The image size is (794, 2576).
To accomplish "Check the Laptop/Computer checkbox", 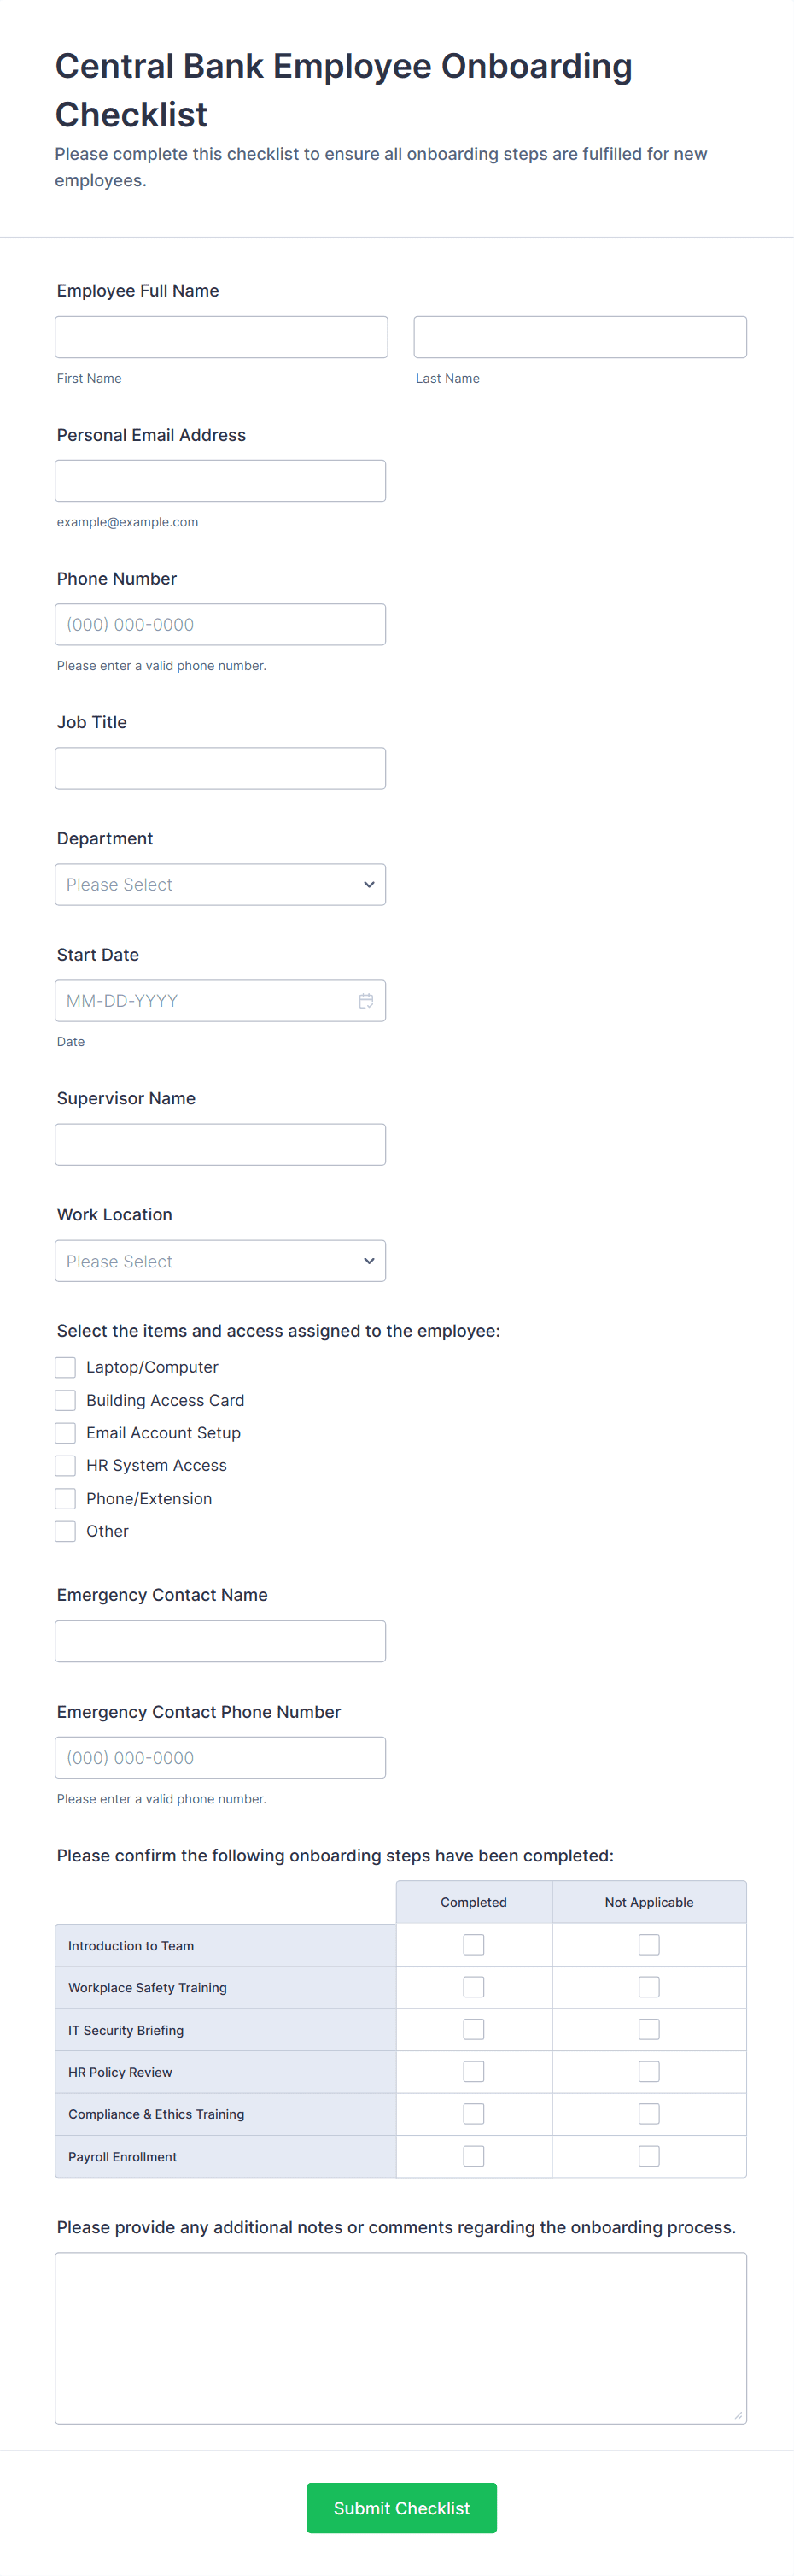I will pyautogui.click(x=66, y=1367).
